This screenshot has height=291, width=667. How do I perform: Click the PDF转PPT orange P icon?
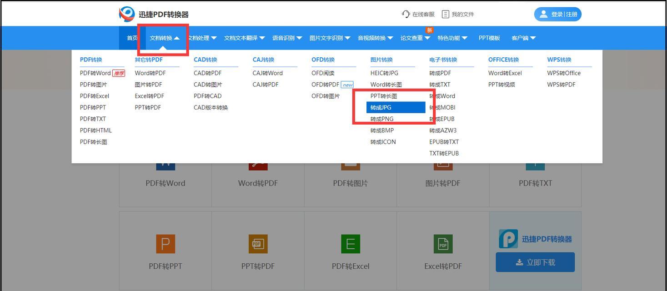tap(165, 244)
